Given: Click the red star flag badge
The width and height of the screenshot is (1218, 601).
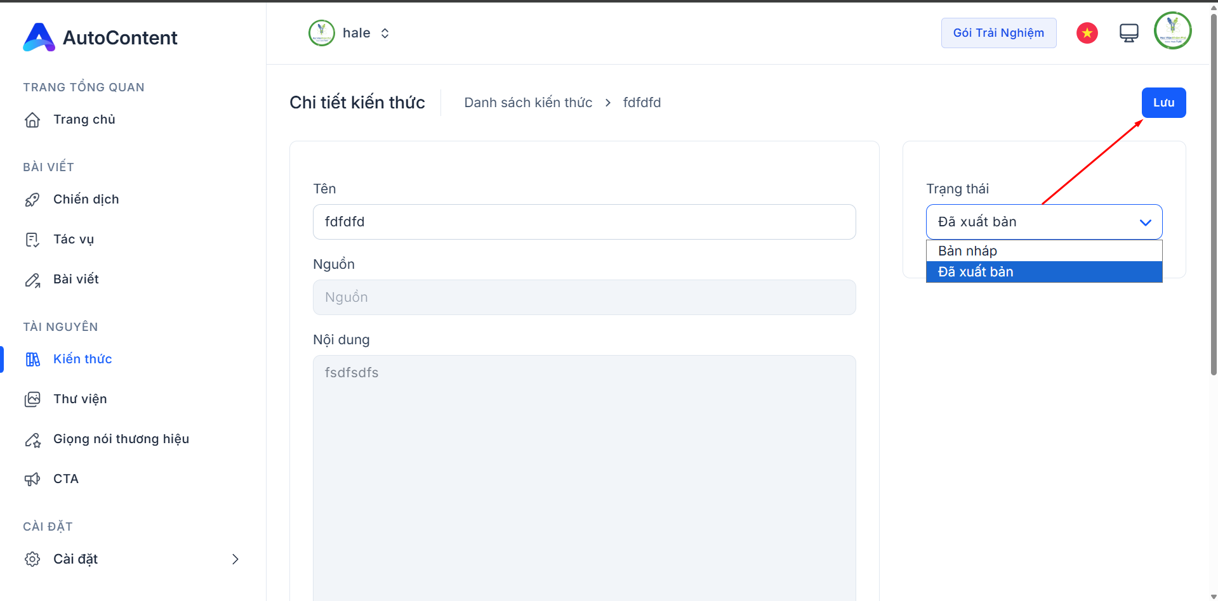Looking at the screenshot, I should (x=1087, y=32).
